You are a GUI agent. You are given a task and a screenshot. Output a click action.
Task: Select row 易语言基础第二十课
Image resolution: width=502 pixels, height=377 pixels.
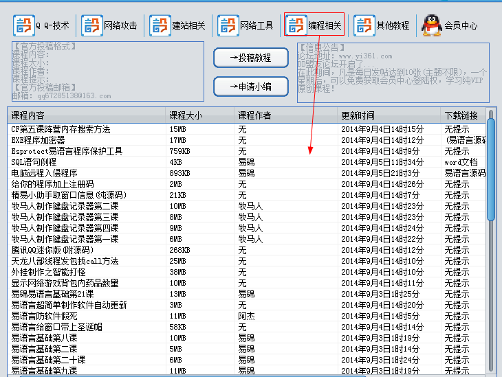(246, 360)
